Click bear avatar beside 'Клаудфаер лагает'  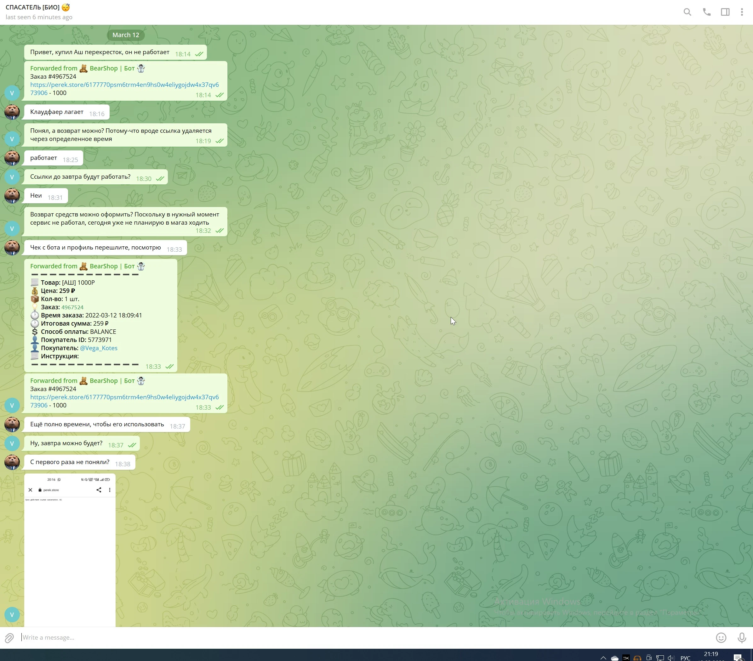12,112
